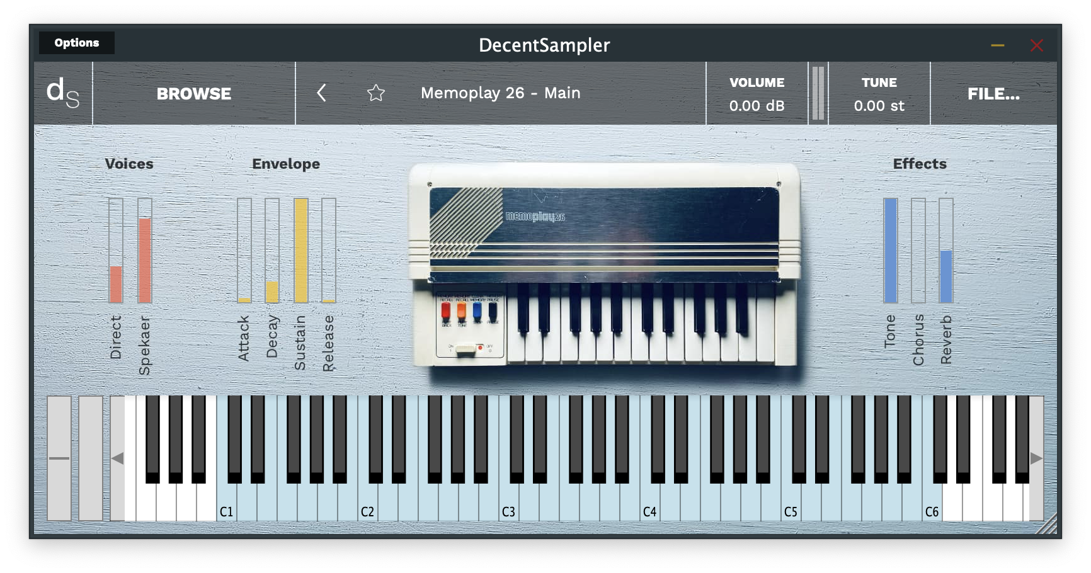The width and height of the screenshot is (1091, 573).
Task: Close the DecentSampler window
Action: [1037, 45]
